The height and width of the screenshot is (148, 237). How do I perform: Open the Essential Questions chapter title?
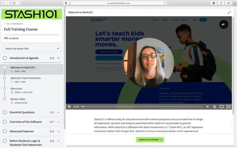pos(22,112)
